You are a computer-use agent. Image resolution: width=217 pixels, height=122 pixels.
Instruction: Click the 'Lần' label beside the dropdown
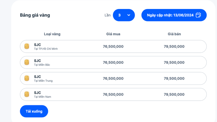coord(108,15)
